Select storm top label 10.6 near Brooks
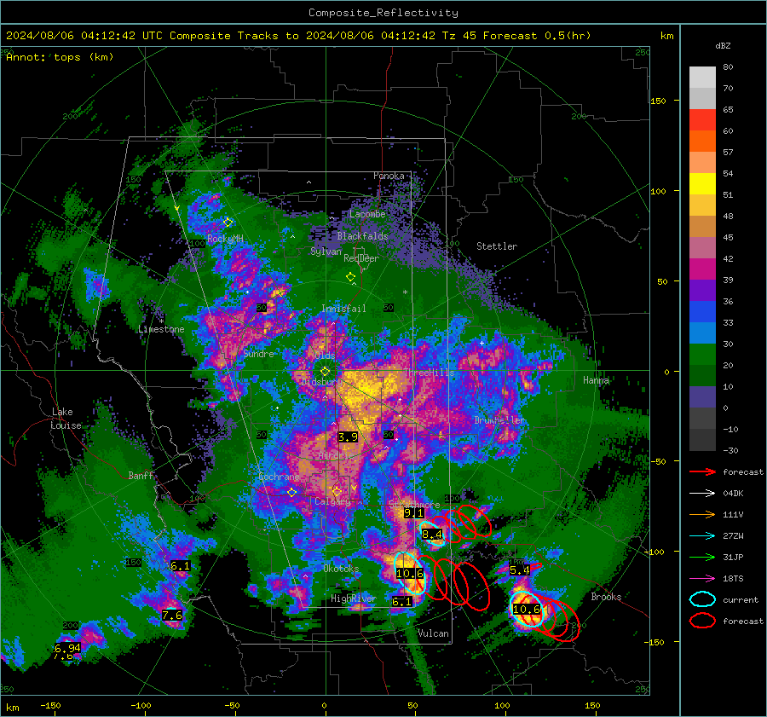 click(527, 610)
